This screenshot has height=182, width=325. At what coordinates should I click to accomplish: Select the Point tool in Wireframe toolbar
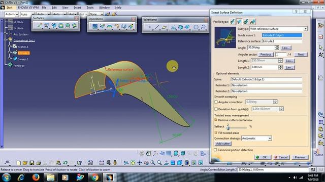point(150,27)
